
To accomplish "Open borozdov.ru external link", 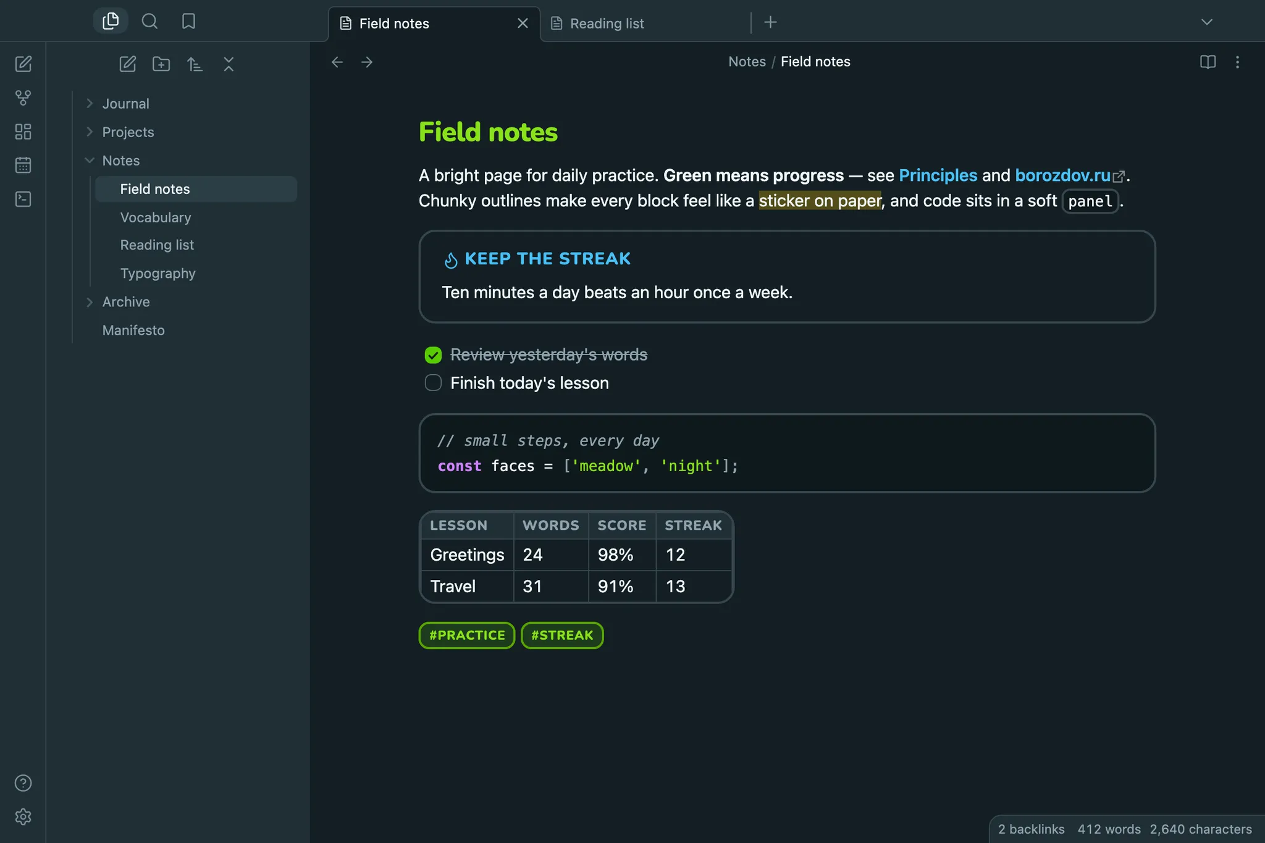I will tap(1069, 175).
